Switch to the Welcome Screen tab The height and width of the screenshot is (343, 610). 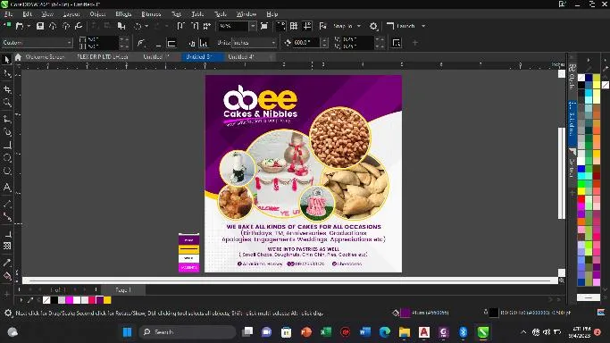[45, 57]
